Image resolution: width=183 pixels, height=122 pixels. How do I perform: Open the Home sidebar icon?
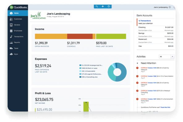pos(11,13)
